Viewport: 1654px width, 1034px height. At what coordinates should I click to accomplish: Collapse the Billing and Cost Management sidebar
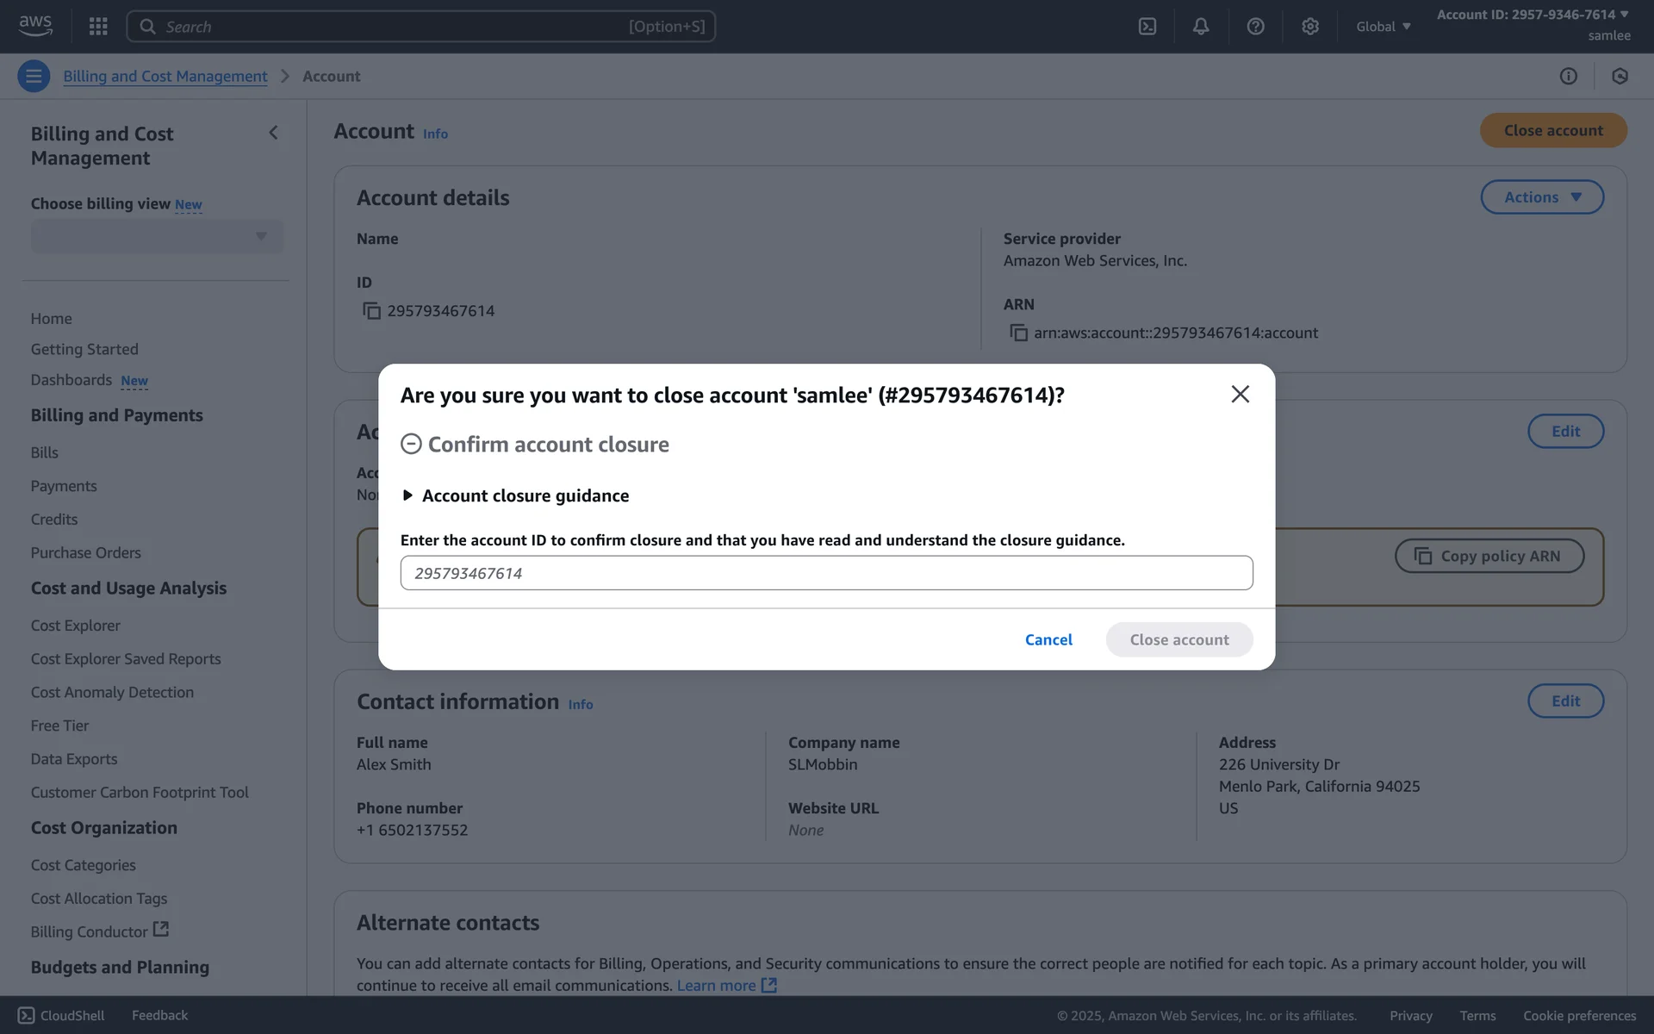(273, 133)
